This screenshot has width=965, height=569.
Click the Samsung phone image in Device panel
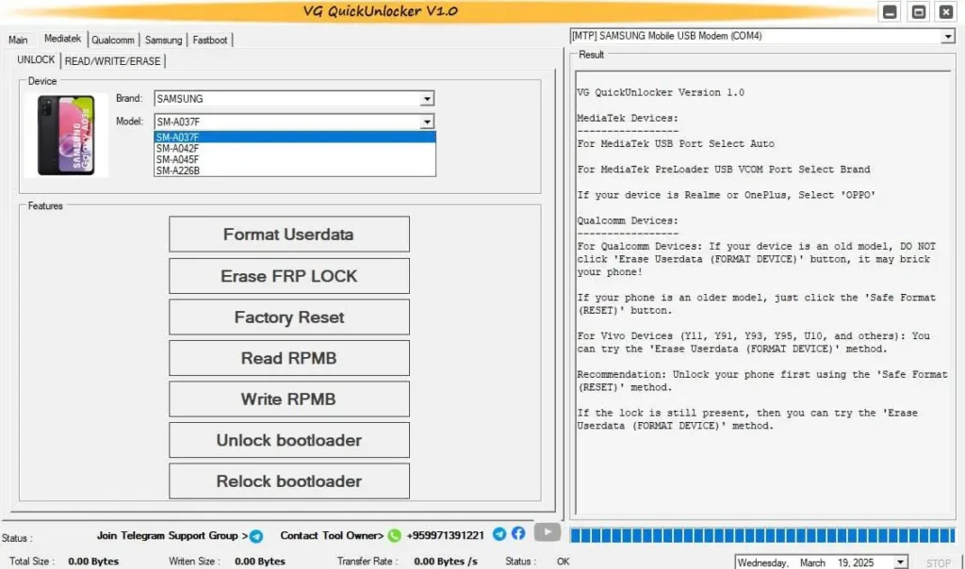click(66, 135)
